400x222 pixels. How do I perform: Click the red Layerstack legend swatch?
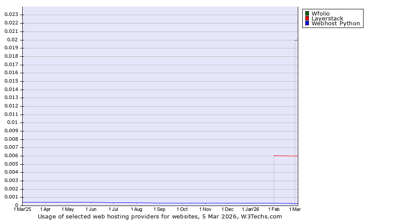(307, 18)
